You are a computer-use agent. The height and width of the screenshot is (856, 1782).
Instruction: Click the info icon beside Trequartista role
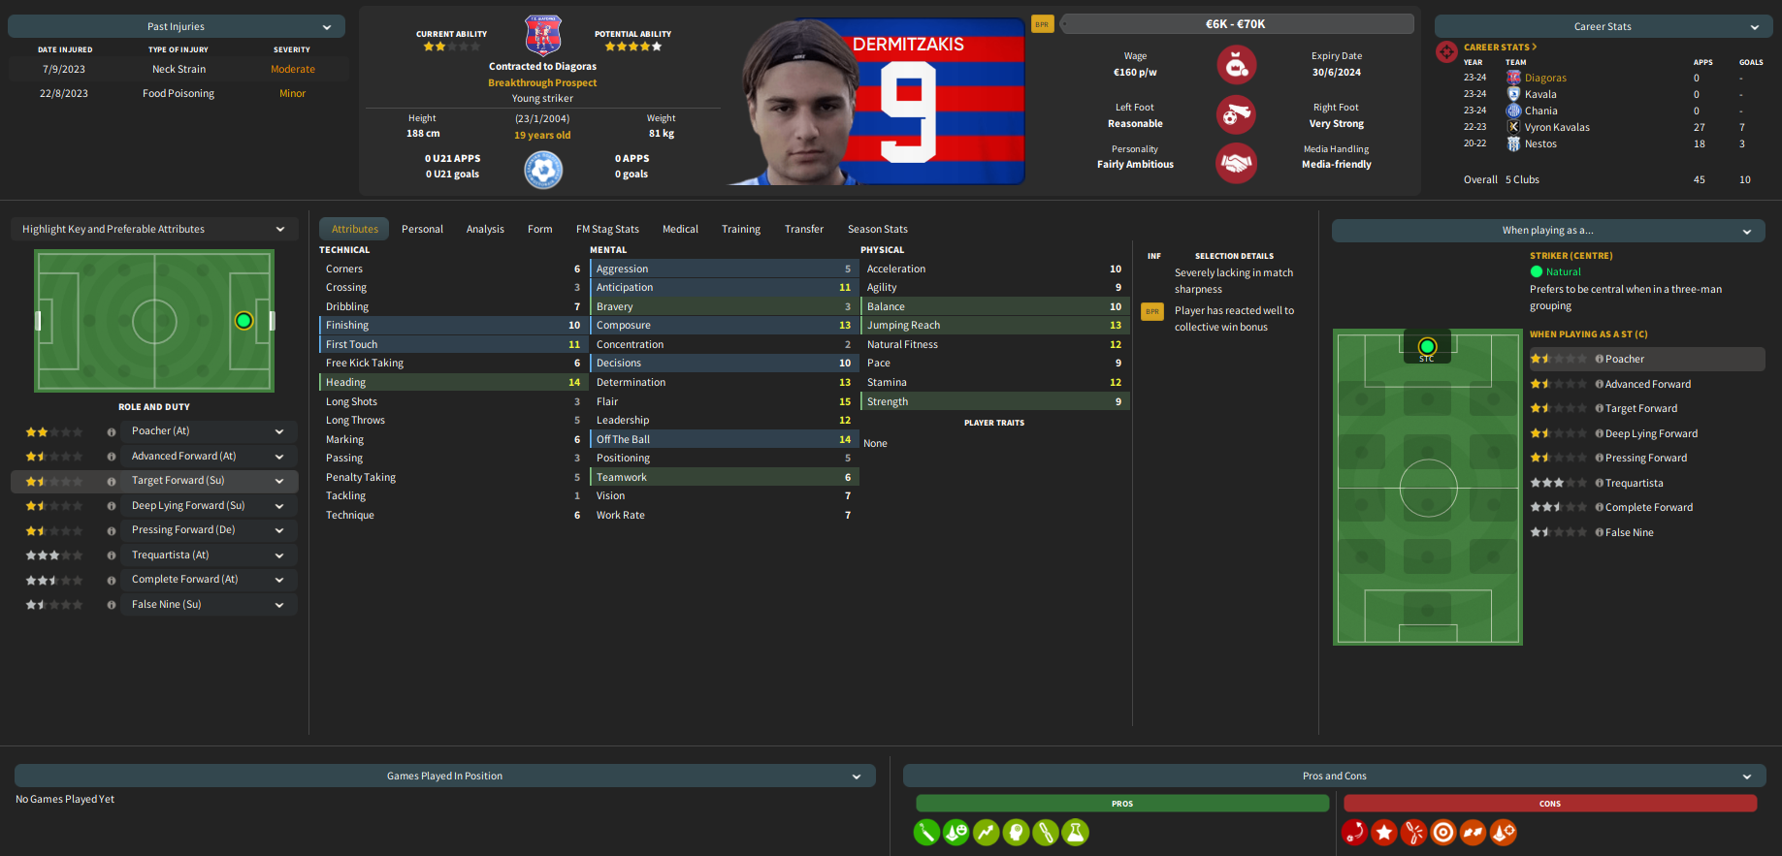1600,483
